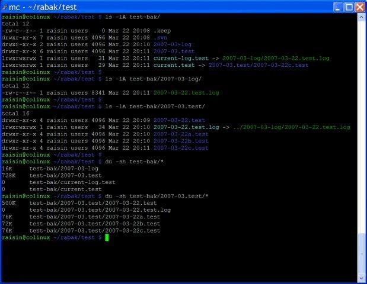
Task: Click the green cursor block at the last prompt
Action: (x=107, y=237)
